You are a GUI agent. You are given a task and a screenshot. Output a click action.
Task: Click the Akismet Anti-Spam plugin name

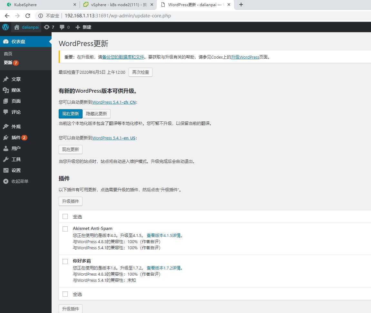[x=93, y=228]
